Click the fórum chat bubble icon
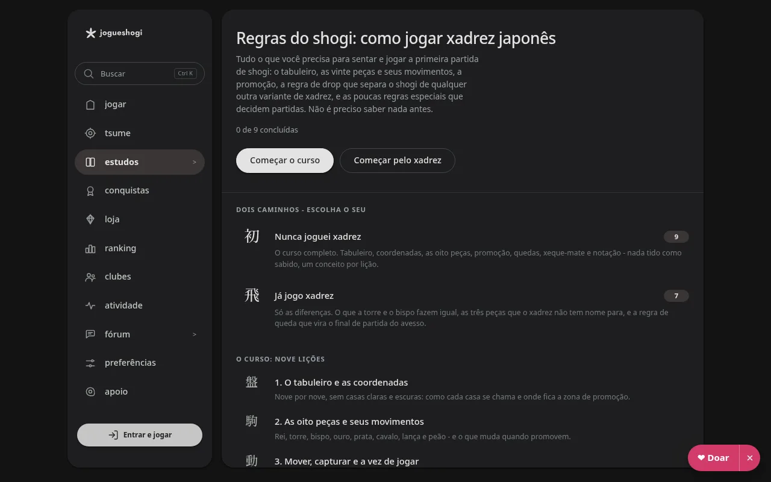This screenshot has height=482, width=771. (x=90, y=334)
